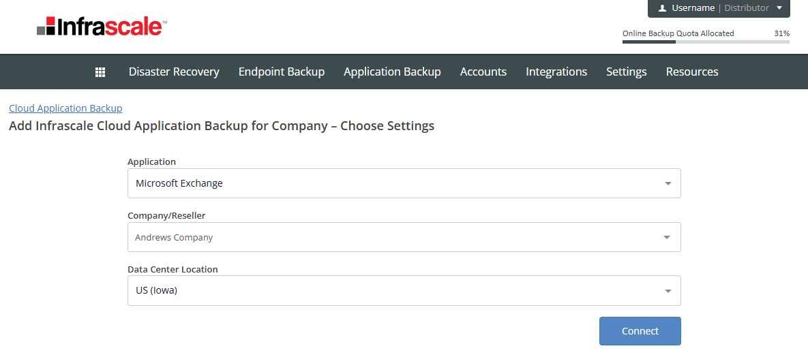The height and width of the screenshot is (357, 808).
Task: Select Application Backup in the navigation bar
Action: point(392,72)
